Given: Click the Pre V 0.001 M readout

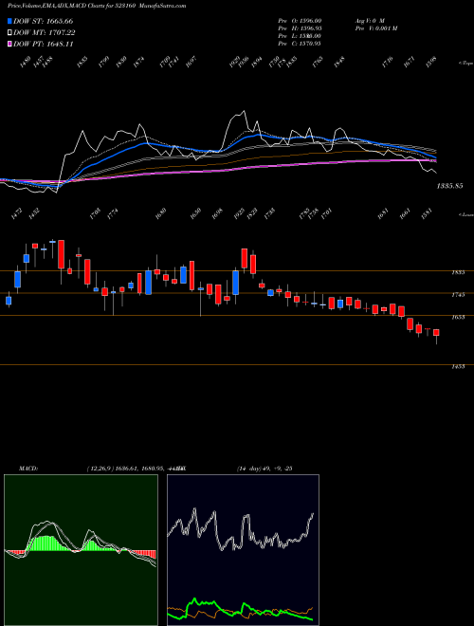Looking at the screenshot, I should point(375,28).
